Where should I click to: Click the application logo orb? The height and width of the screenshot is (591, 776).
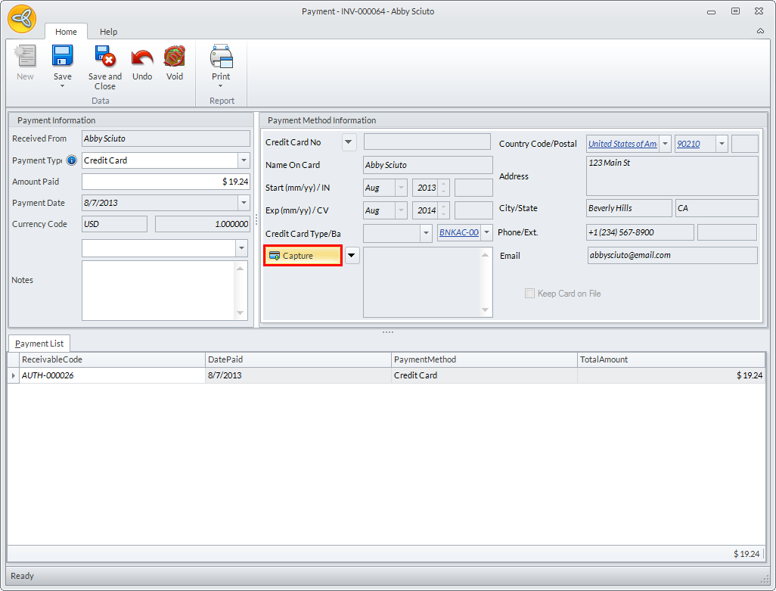coord(22,19)
